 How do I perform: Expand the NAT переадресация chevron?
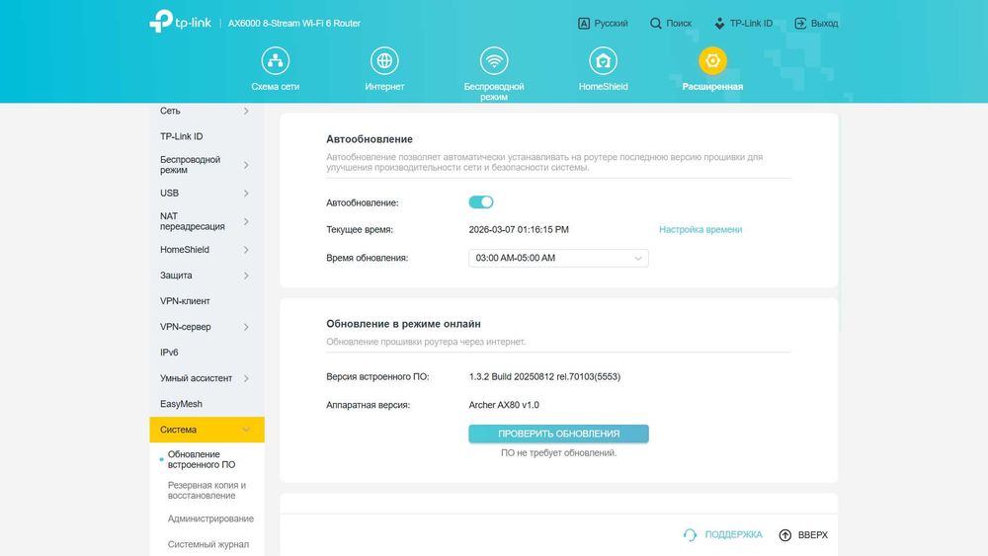tap(246, 221)
